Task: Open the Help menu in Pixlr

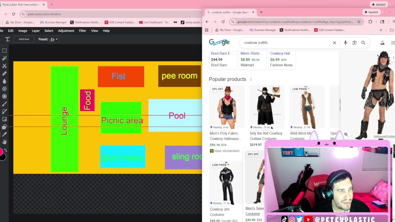Action: pyautogui.click(x=106, y=31)
